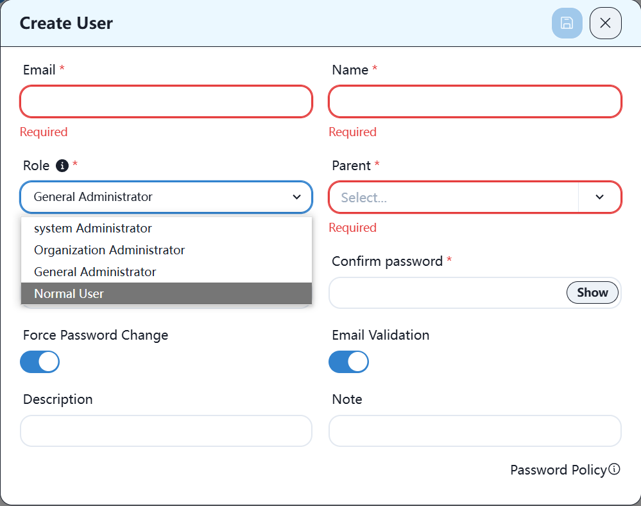The height and width of the screenshot is (506, 641).
Task: Focus the Name input field
Action: [x=475, y=101]
